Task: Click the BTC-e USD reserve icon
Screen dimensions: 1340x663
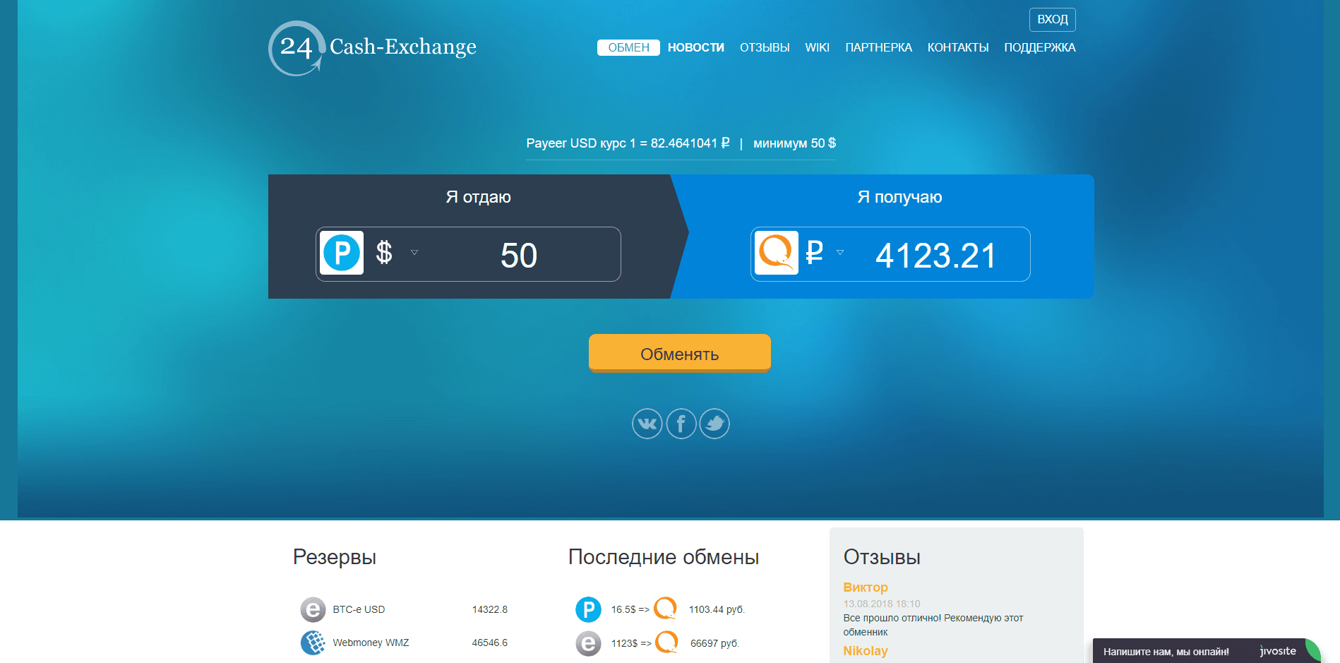Action: 314,609
